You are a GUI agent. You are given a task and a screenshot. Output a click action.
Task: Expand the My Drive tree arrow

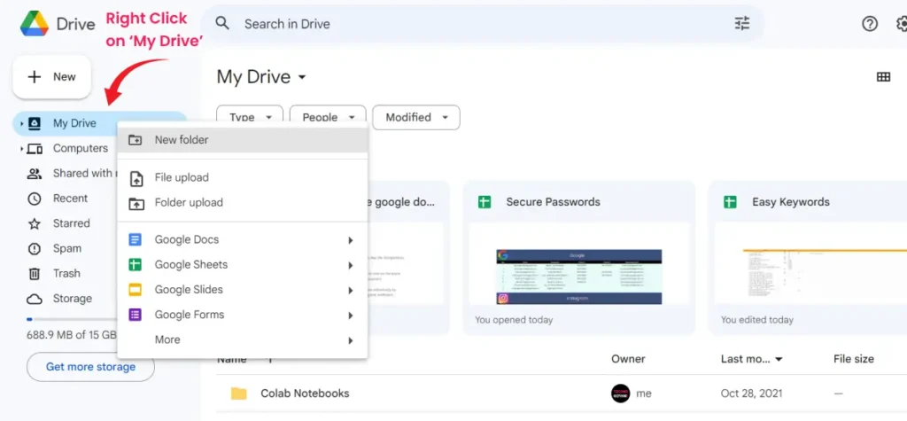(x=21, y=124)
